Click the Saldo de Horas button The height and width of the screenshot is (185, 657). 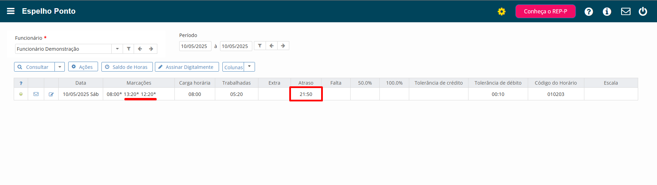(x=127, y=67)
